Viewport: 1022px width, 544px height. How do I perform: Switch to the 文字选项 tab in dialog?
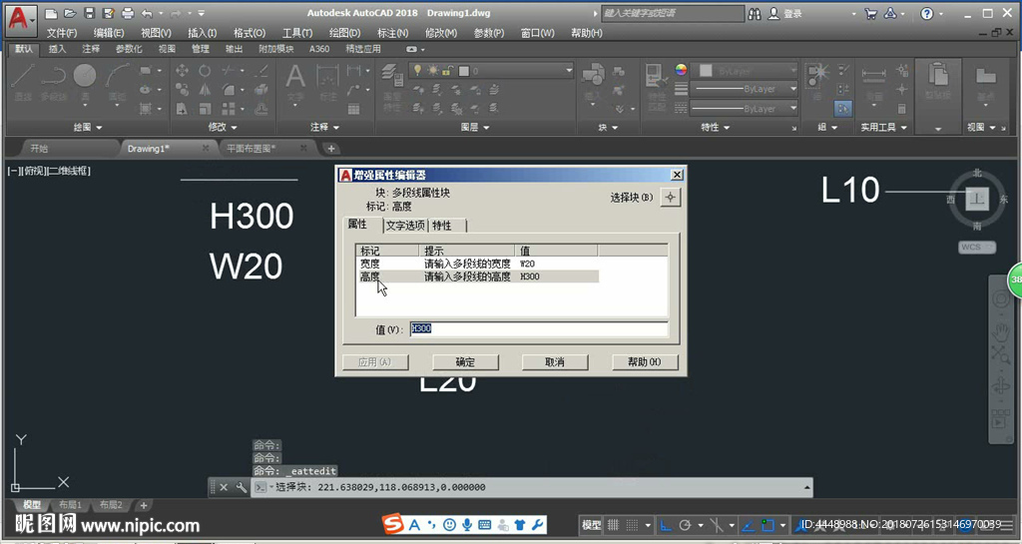click(405, 226)
